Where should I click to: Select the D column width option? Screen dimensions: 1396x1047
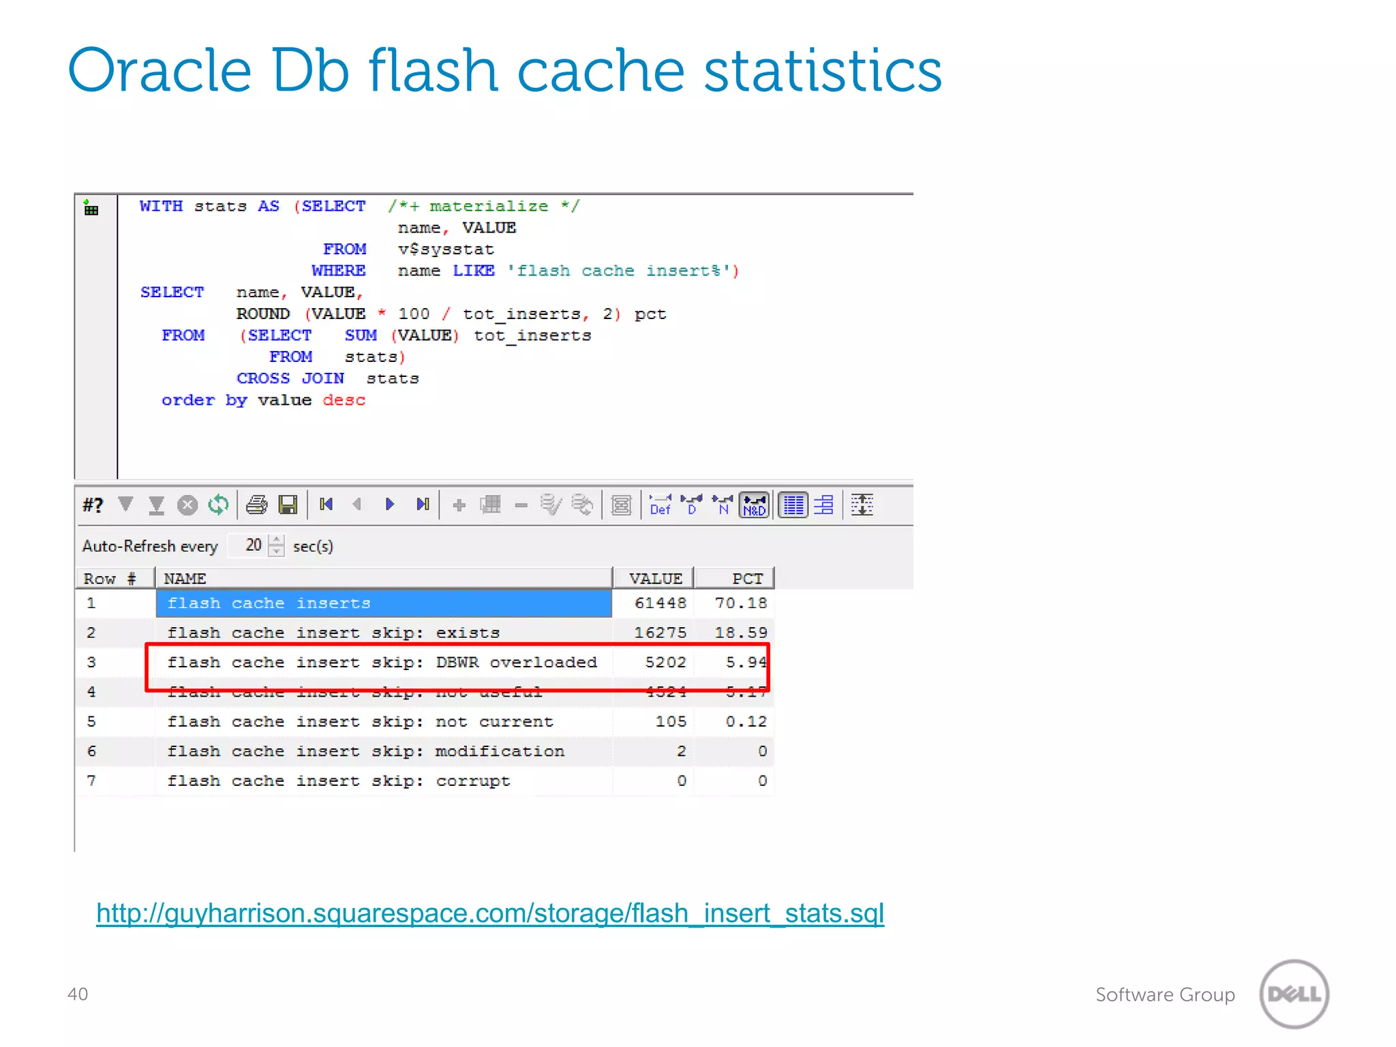point(692,505)
